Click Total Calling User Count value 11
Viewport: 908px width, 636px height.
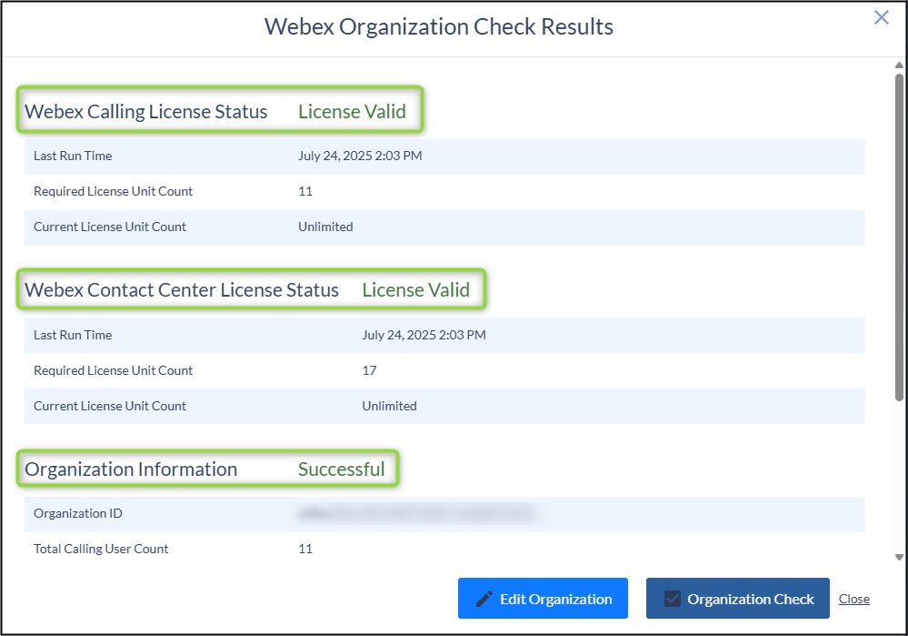[305, 549]
